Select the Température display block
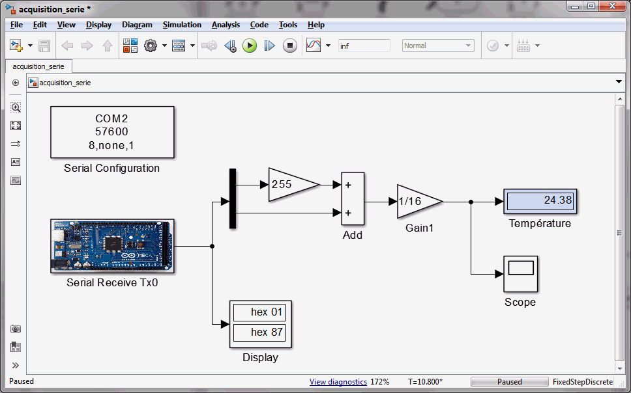Viewport: 631px width, 393px height. 540,201
